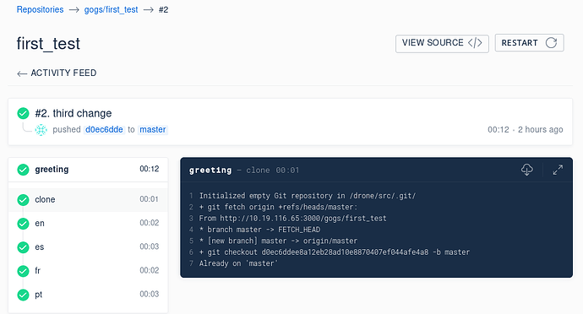Image resolution: width=583 pixels, height=314 pixels.
Task: Return to ACTIVITY FEED
Action: pyautogui.click(x=57, y=73)
